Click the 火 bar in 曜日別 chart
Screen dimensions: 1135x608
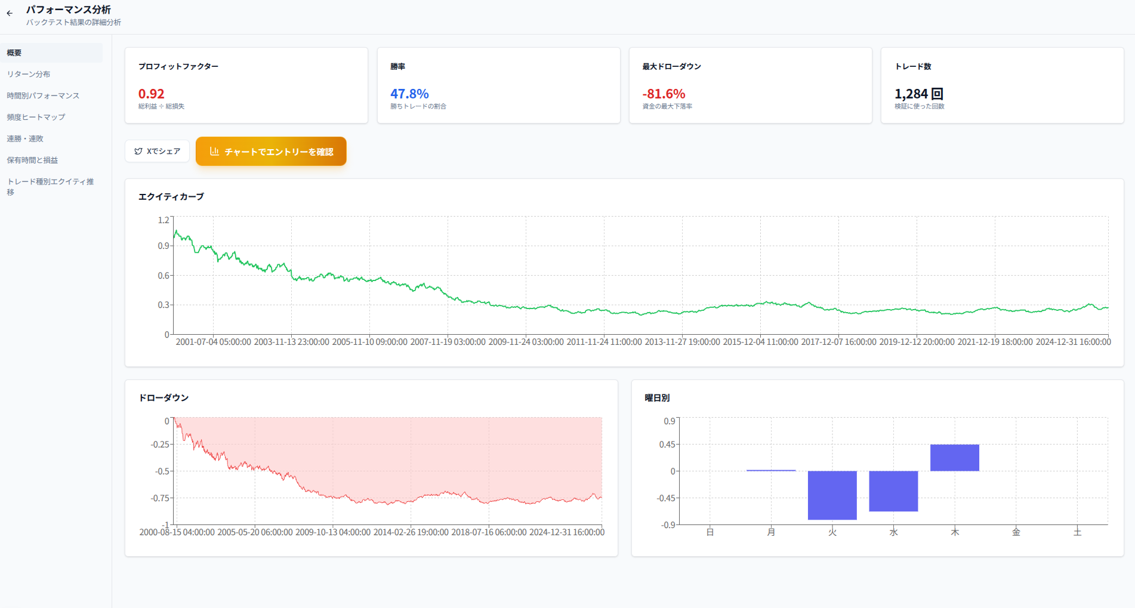click(832, 495)
